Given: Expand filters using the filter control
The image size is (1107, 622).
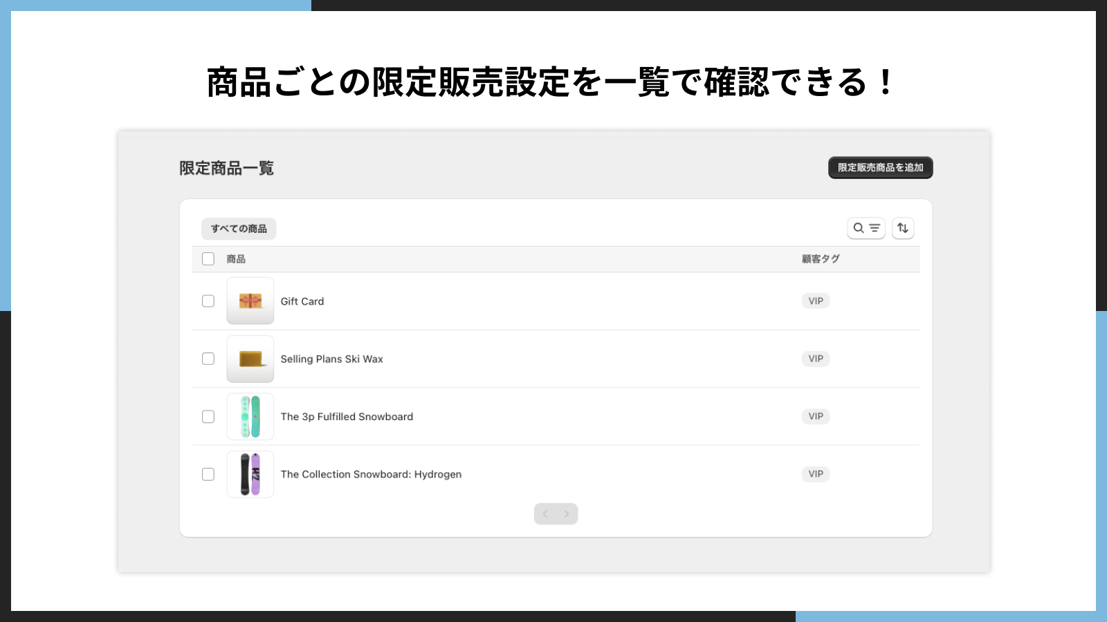Looking at the screenshot, I should coord(873,228).
